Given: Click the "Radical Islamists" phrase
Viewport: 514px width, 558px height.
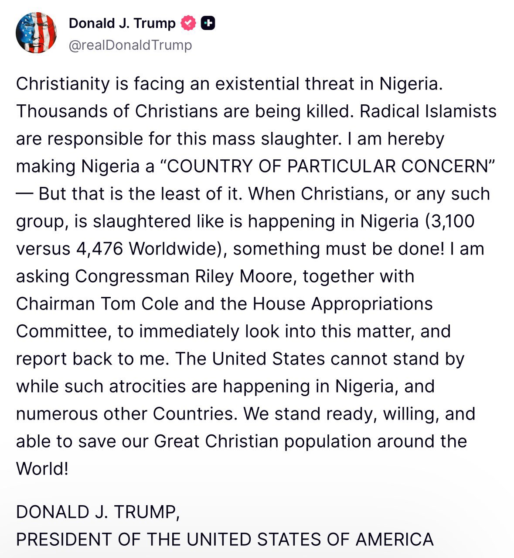Looking at the screenshot, I should tap(428, 111).
